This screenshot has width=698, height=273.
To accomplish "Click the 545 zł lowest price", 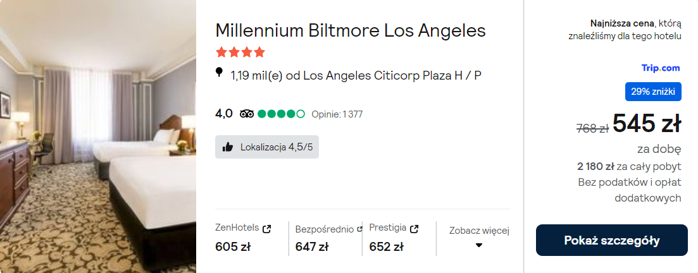I will (646, 124).
